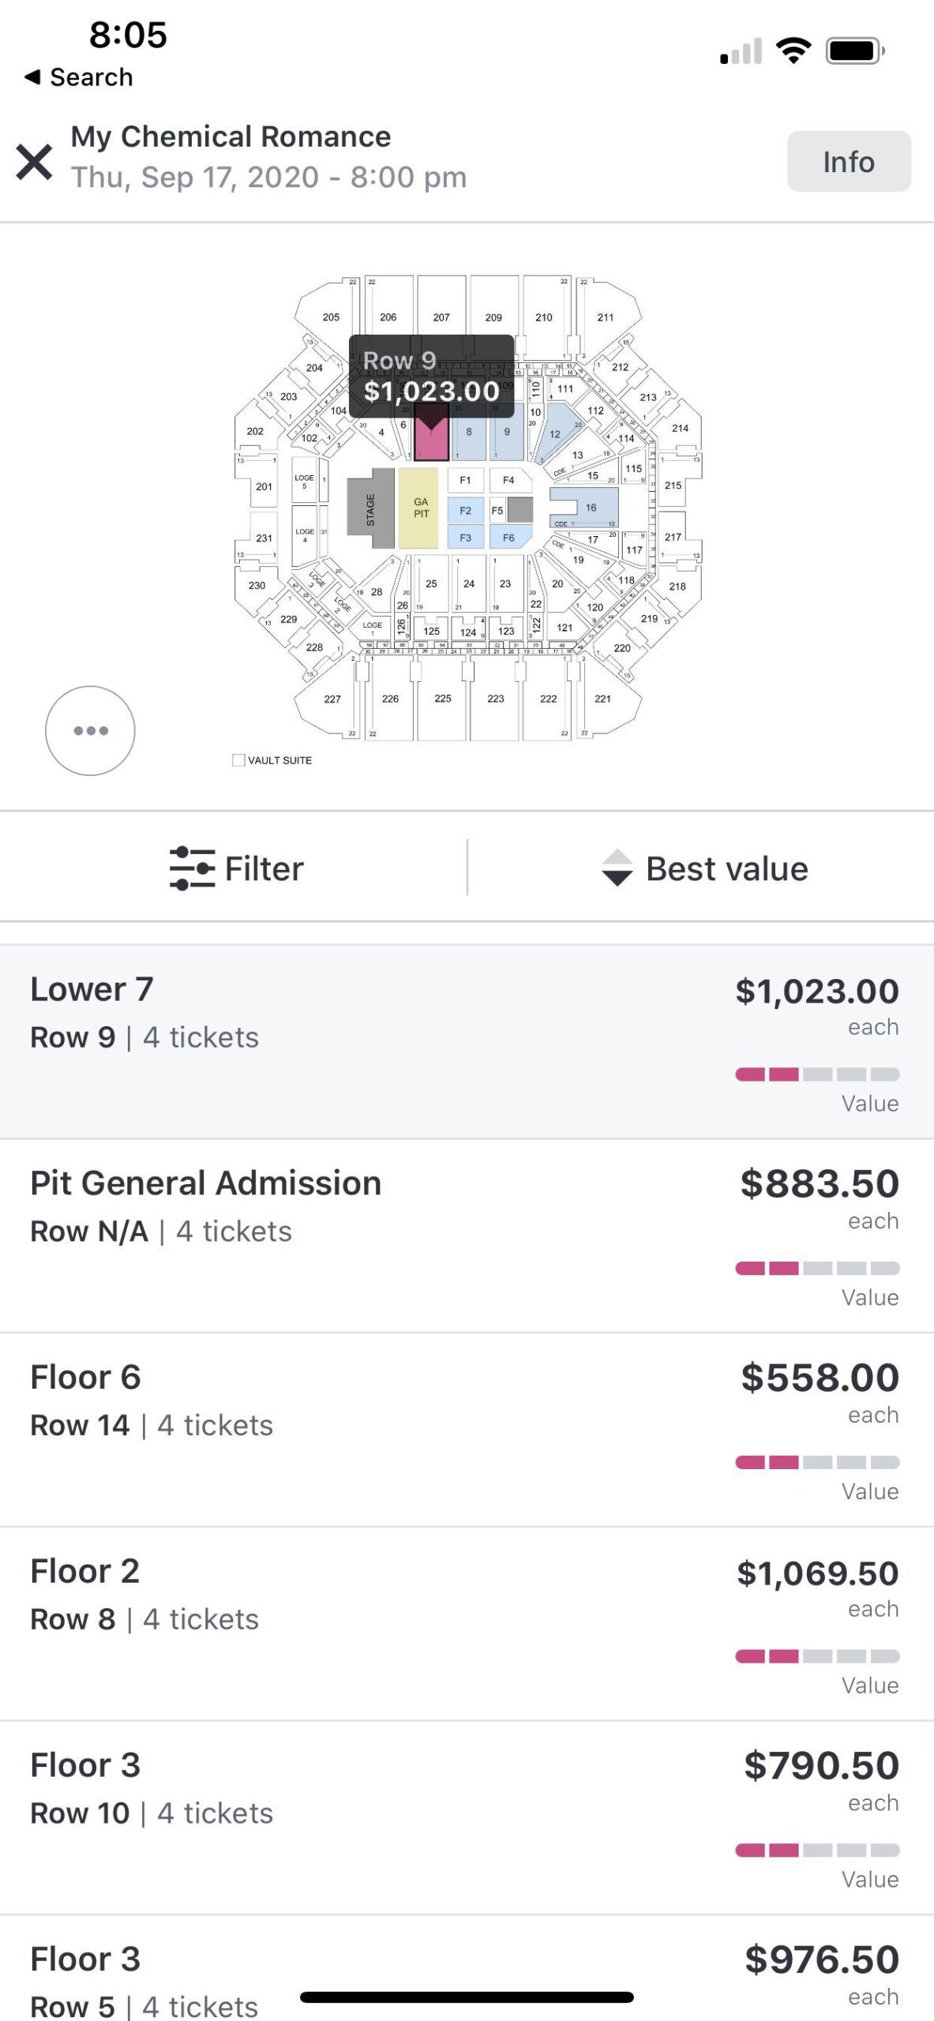934x2021 pixels.
Task: Tap floor section F2 on the map
Action: coord(465,510)
